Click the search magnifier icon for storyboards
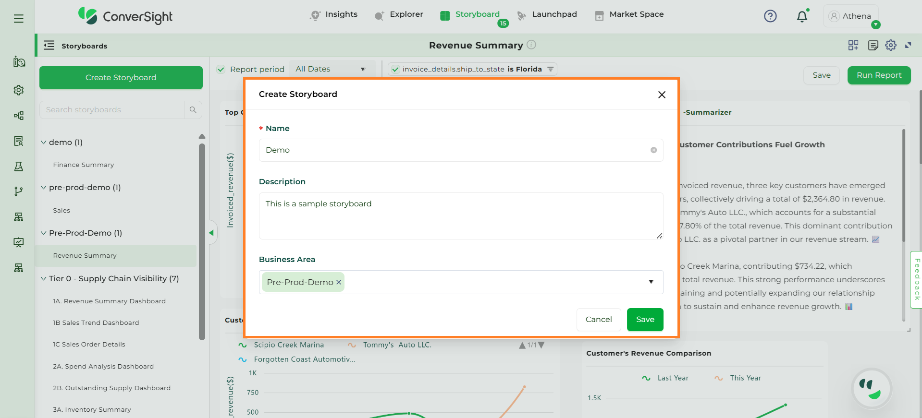This screenshot has height=418, width=922. click(x=193, y=110)
